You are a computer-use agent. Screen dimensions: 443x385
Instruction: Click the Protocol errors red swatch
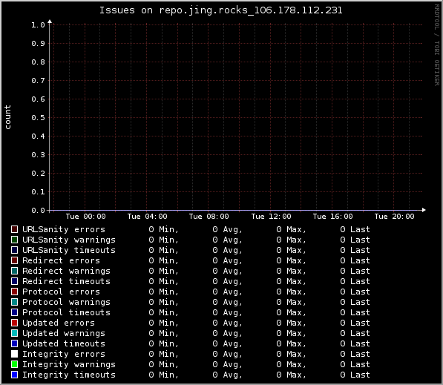(14, 292)
